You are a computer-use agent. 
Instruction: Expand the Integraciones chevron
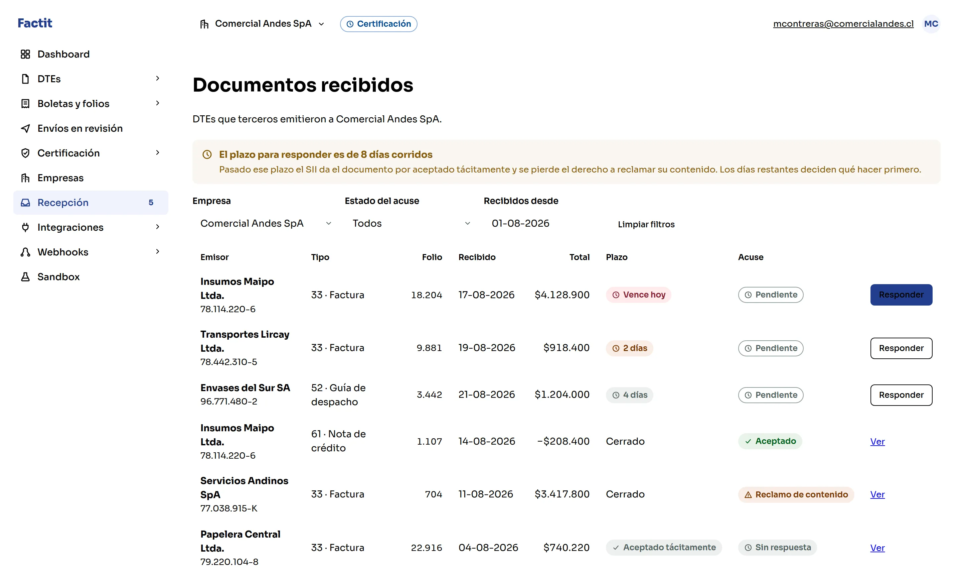[x=158, y=227]
